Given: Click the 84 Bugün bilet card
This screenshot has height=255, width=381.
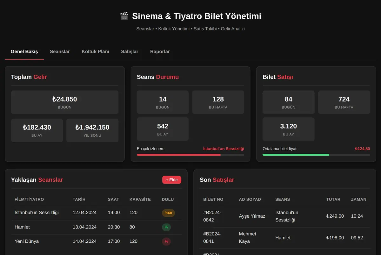Looking at the screenshot, I should pos(289,102).
